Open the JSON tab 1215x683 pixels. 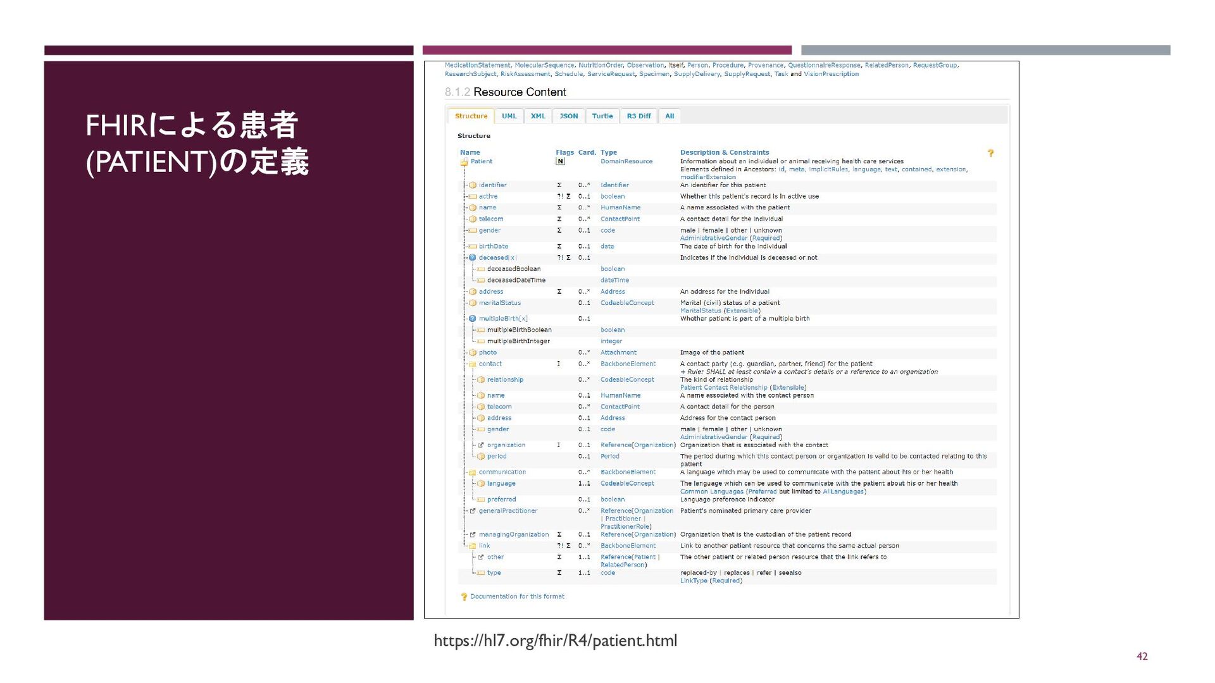568,116
